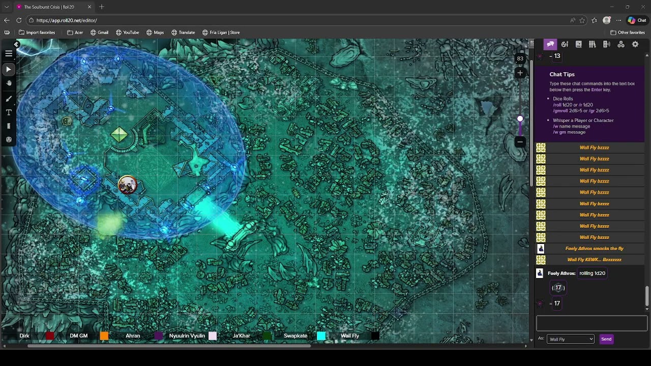Click the player name Ahran

133,335
